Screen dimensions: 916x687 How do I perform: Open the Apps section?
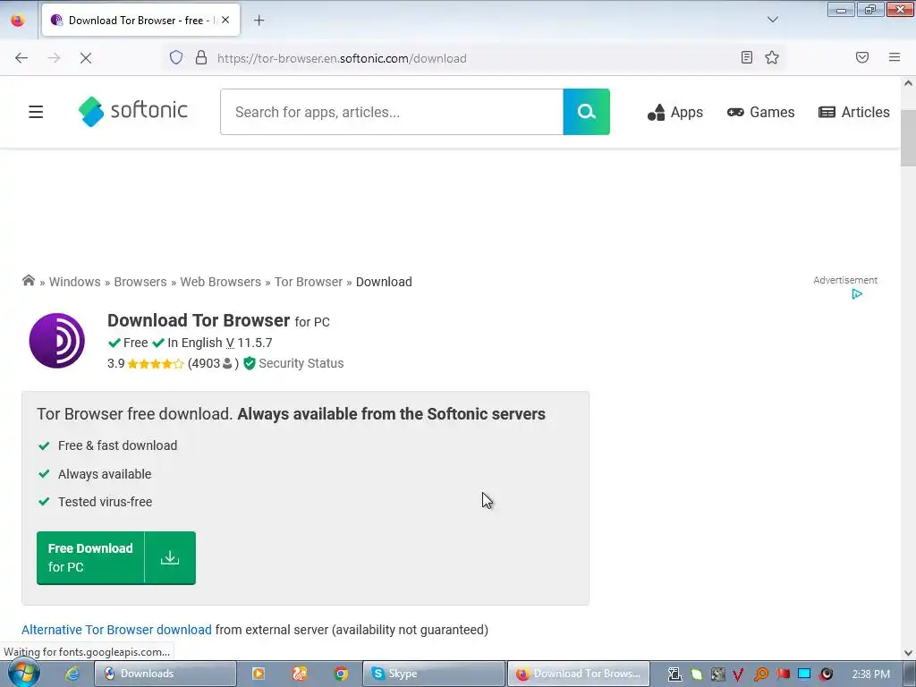pos(674,112)
